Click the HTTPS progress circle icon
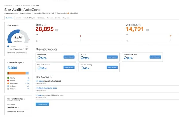Image resolution: width=179 pixels, height=119 pixels. point(82,58)
